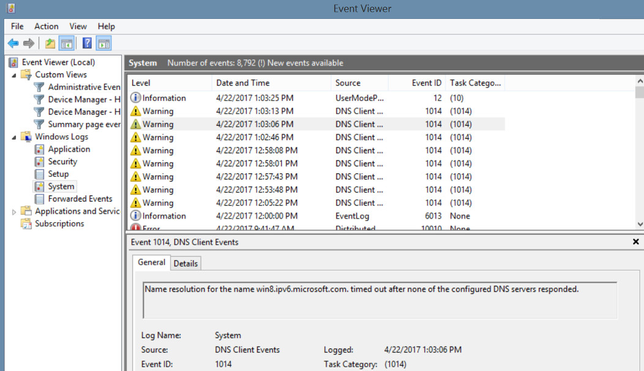
Task: Click the Log Name value System
Action: [x=228, y=335]
